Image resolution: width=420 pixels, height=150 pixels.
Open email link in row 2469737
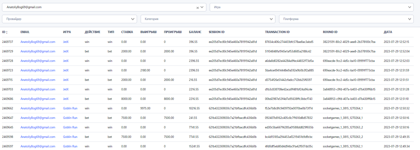[x=38, y=42]
